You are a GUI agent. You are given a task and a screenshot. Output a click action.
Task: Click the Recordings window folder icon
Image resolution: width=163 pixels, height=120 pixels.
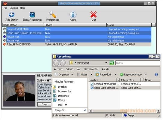[54, 56]
